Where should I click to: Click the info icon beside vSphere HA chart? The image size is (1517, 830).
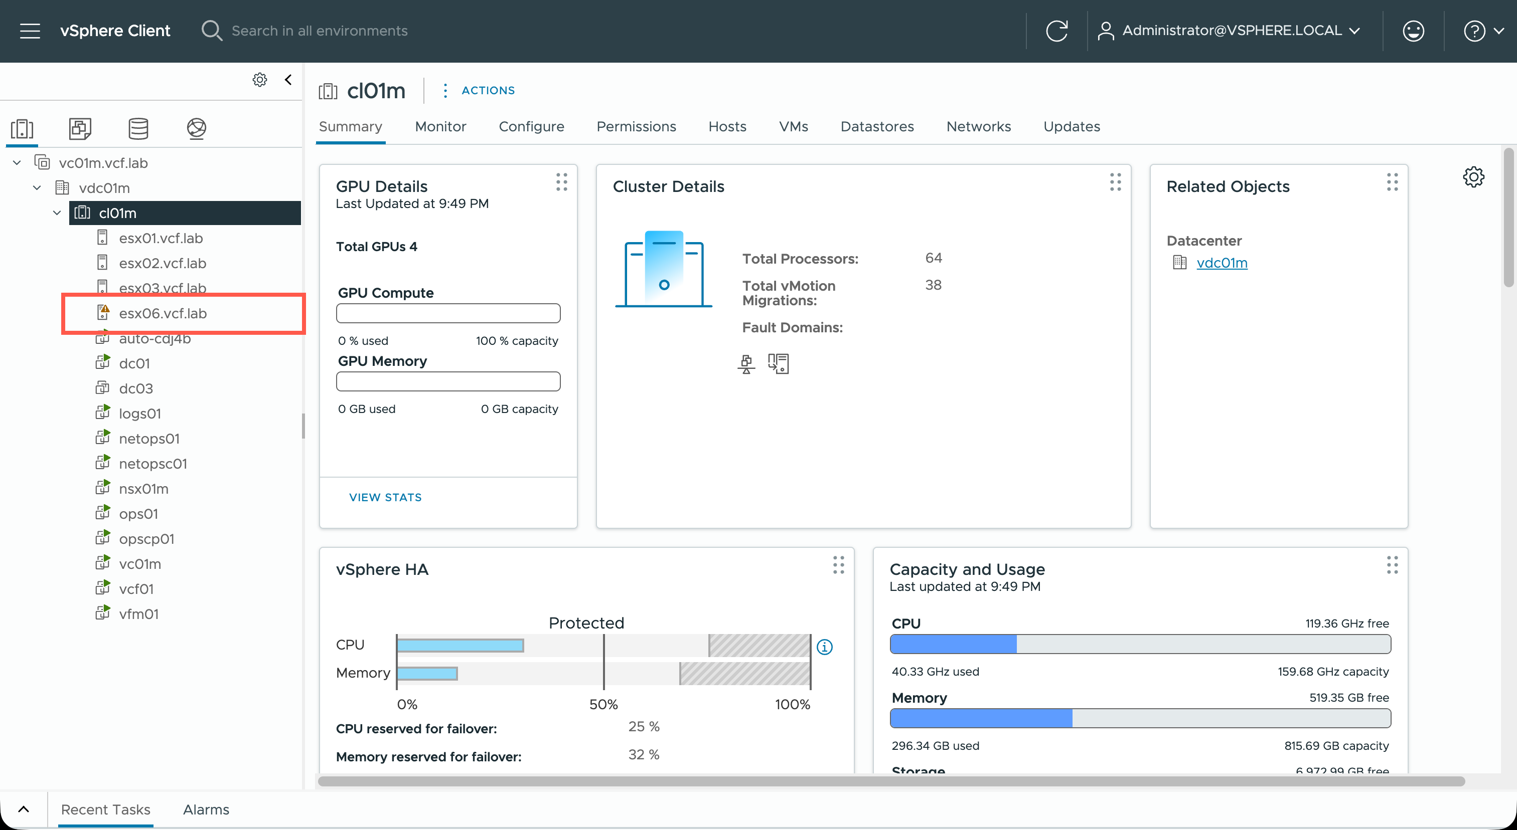click(824, 647)
